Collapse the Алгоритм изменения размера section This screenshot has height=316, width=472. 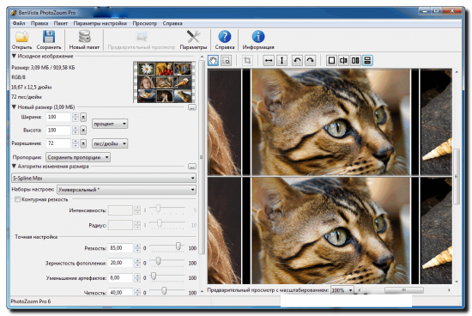14,167
